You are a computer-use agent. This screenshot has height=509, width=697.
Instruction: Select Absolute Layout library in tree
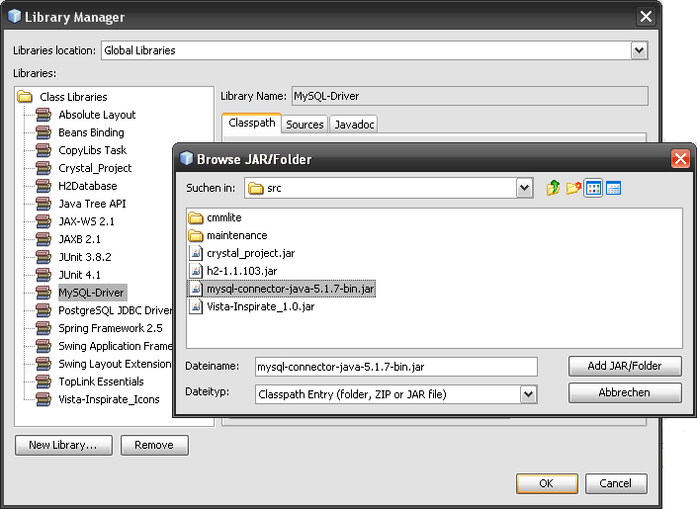(97, 115)
